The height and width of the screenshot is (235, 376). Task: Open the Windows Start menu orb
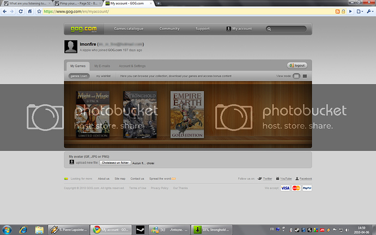[7, 230]
